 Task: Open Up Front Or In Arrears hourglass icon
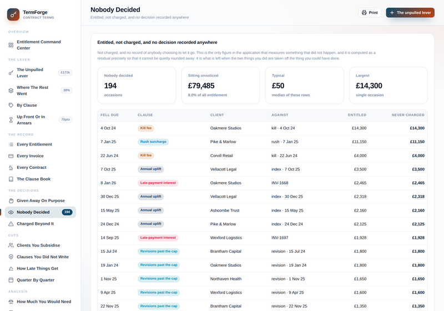pyautogui.click(x=11, y=120)
